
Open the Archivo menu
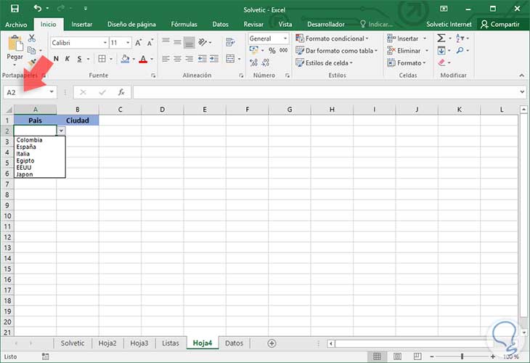[x=16, y=25]
